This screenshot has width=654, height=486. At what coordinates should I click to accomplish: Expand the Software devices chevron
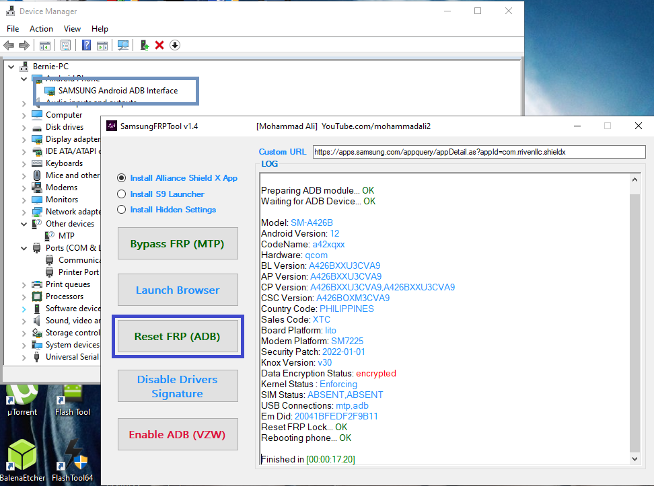point(24,309)
